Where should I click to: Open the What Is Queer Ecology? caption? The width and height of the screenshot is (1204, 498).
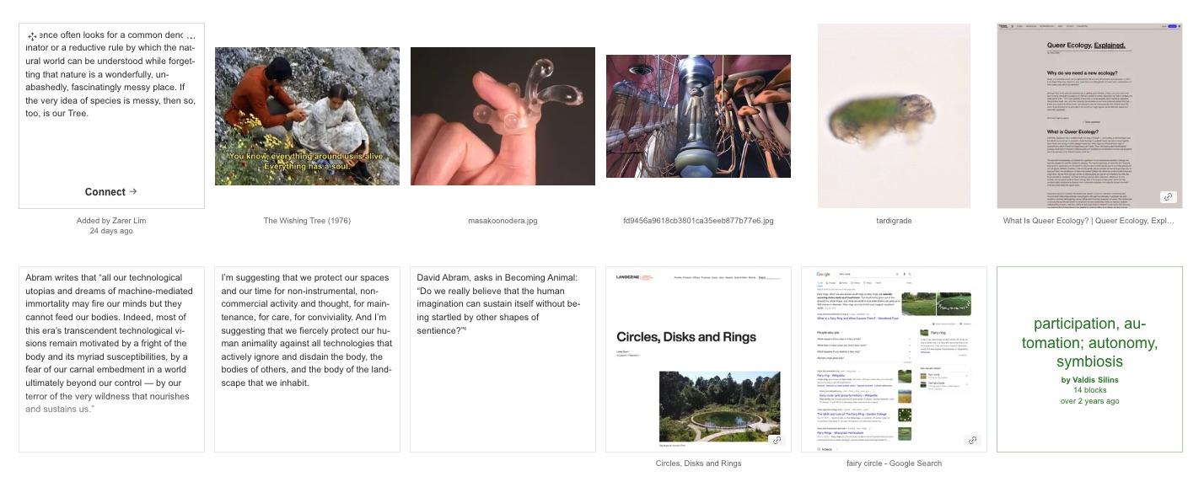(x=1088, y=221)
